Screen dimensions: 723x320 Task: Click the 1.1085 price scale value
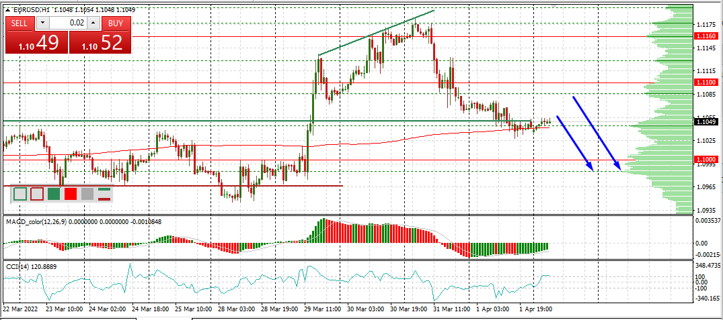click(x=708, y=94)
